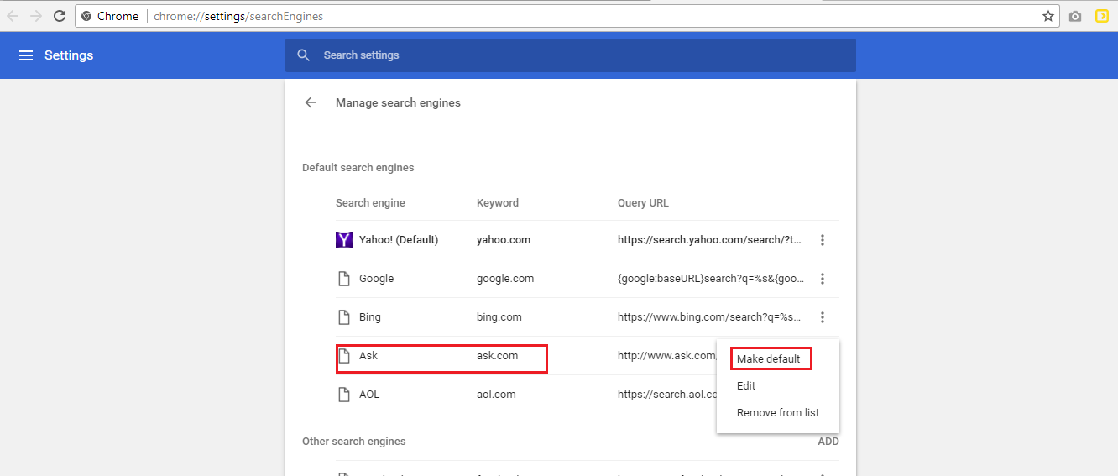Bookmark this page with star icon
Screen dimensions: 1118x476
click(x=1048, y=16)
